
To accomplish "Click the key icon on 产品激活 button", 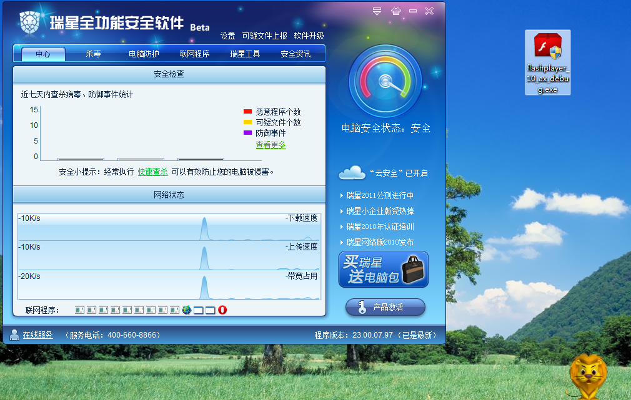I will [362, 307].
